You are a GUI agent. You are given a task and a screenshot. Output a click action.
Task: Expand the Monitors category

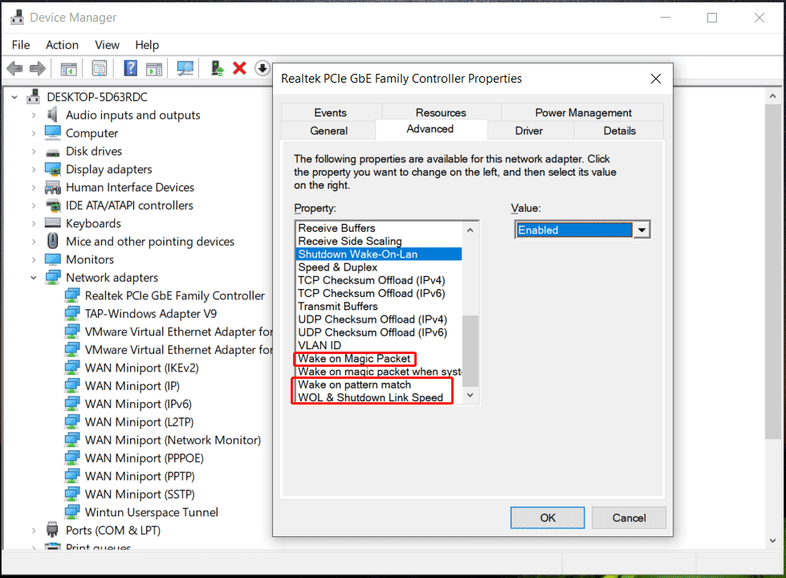[x=34, y=259]
